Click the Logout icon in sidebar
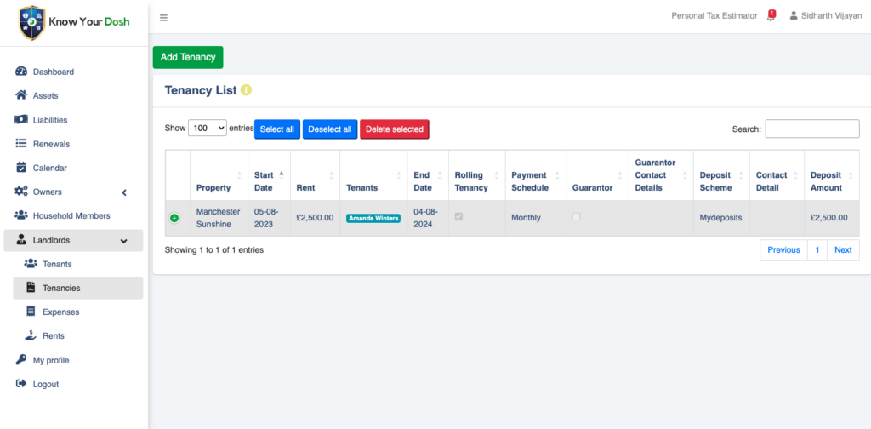This screenshot has height=429, width=871. click(21, 384)
